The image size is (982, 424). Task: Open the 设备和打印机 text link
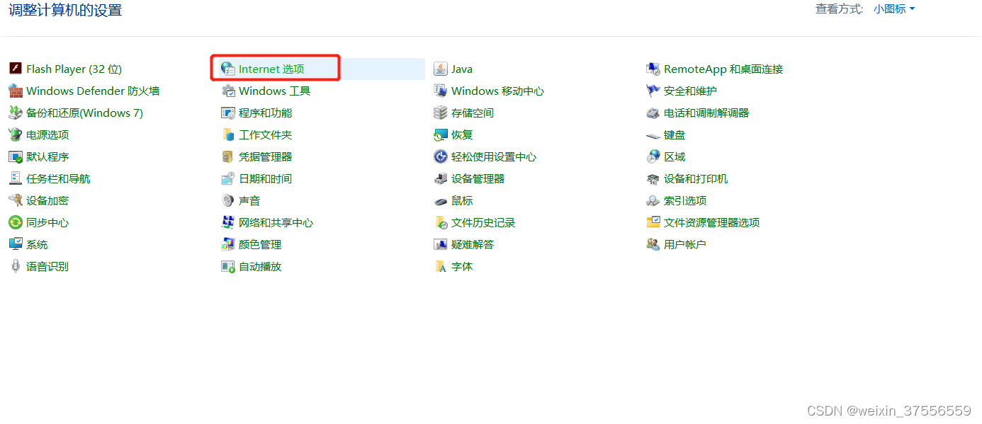pyautogui.click(x=696, y=178)
